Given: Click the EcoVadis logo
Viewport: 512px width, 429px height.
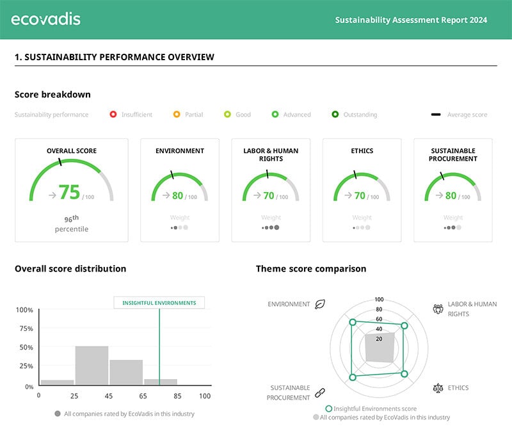Looking at the screenshot, I should (45, 19).
